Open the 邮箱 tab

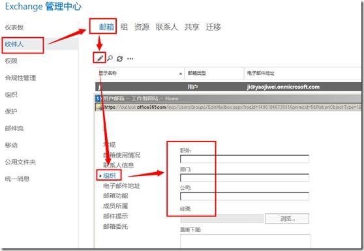click(106, 27)
